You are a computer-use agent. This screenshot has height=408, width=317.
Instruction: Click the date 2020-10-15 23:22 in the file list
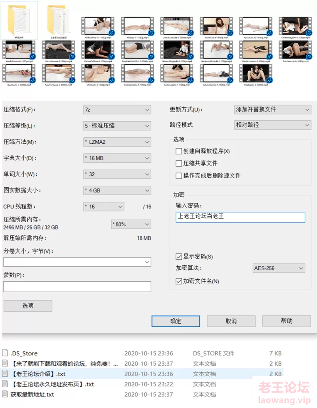click(x=149, y=384)
